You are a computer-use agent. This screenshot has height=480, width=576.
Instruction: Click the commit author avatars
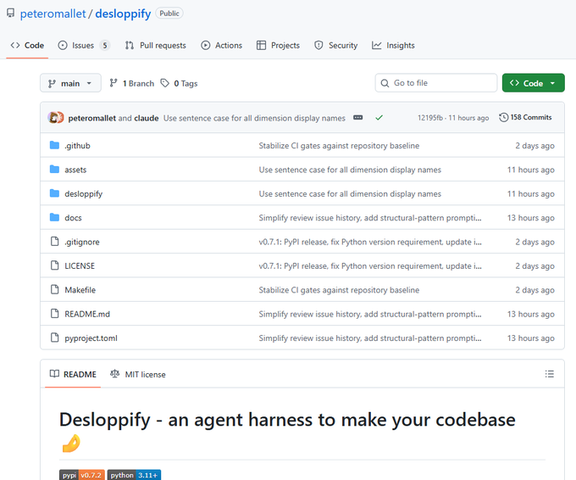(x=56, y=118)
